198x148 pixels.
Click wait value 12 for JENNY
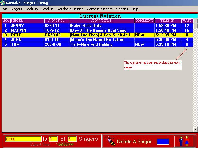coord(187,26)
